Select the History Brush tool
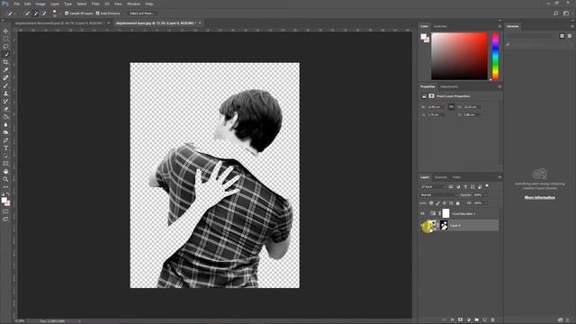Image resolution: width=576 pixels, height=324 pixels. pyautogui.click(x=5, y=101)
